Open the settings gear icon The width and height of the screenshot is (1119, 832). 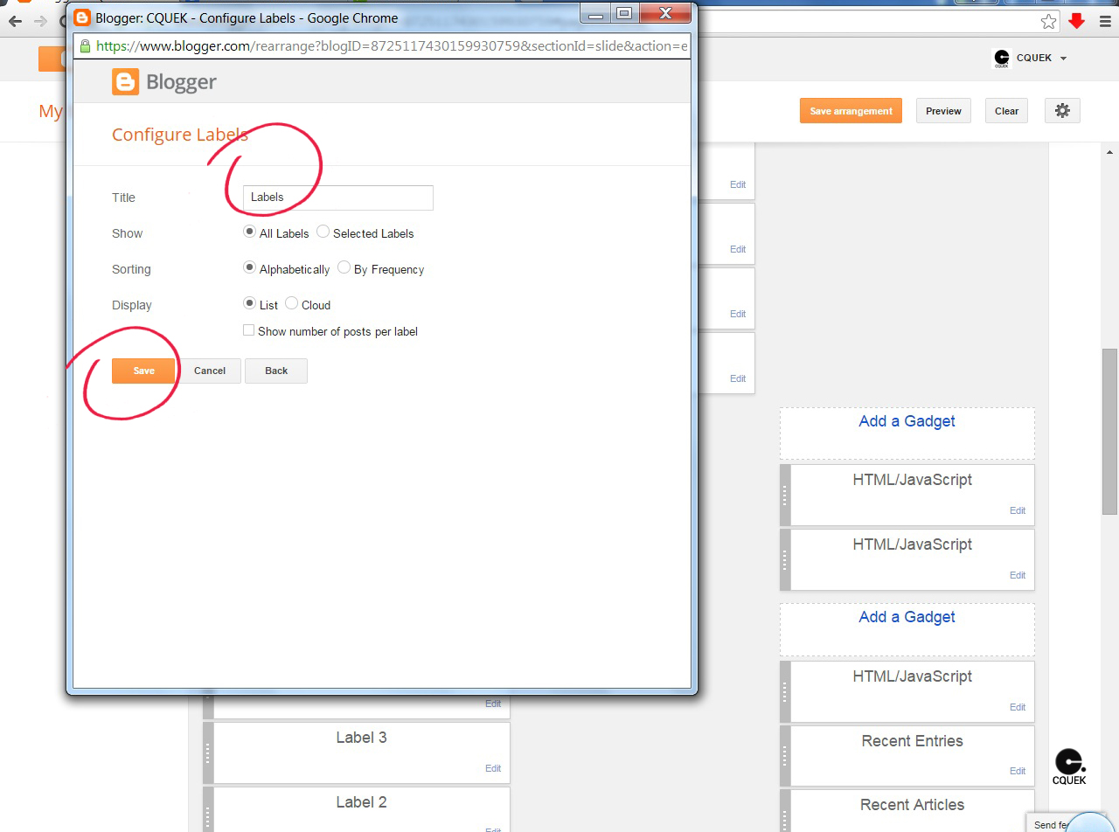click(1062, 111)
